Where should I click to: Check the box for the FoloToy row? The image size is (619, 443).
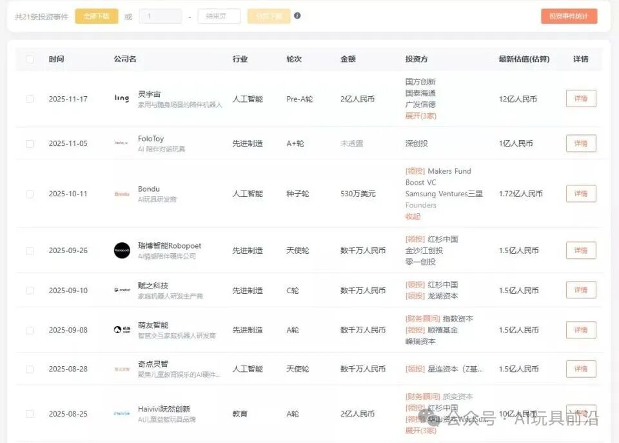[x=30, y=143]
